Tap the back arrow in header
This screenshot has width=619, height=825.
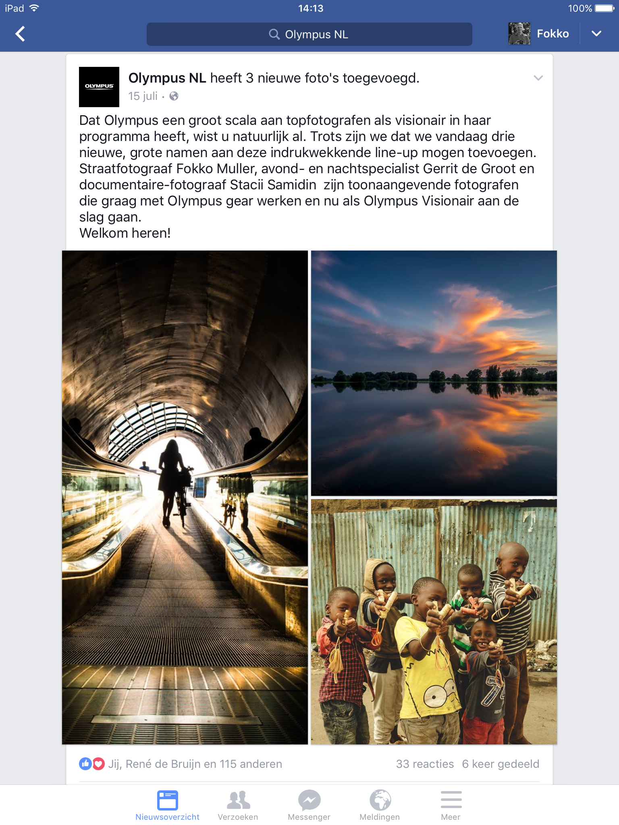tap(21, 34)
